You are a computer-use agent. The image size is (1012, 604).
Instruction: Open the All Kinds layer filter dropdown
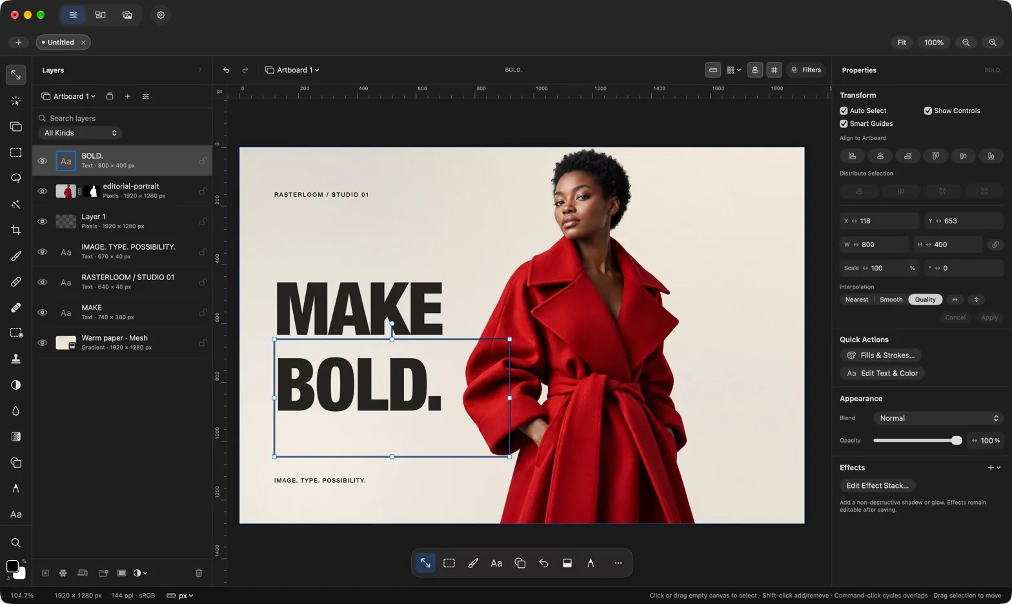[x=80, y=133]
